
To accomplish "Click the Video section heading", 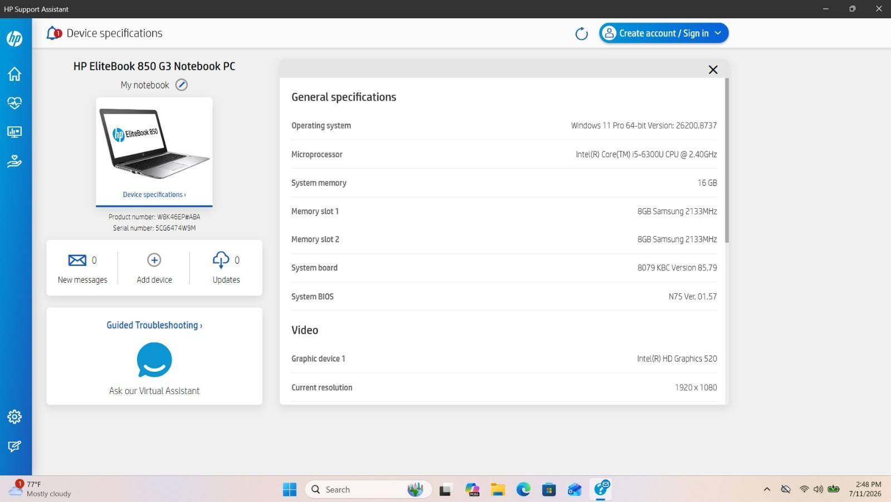I will 305,331.
